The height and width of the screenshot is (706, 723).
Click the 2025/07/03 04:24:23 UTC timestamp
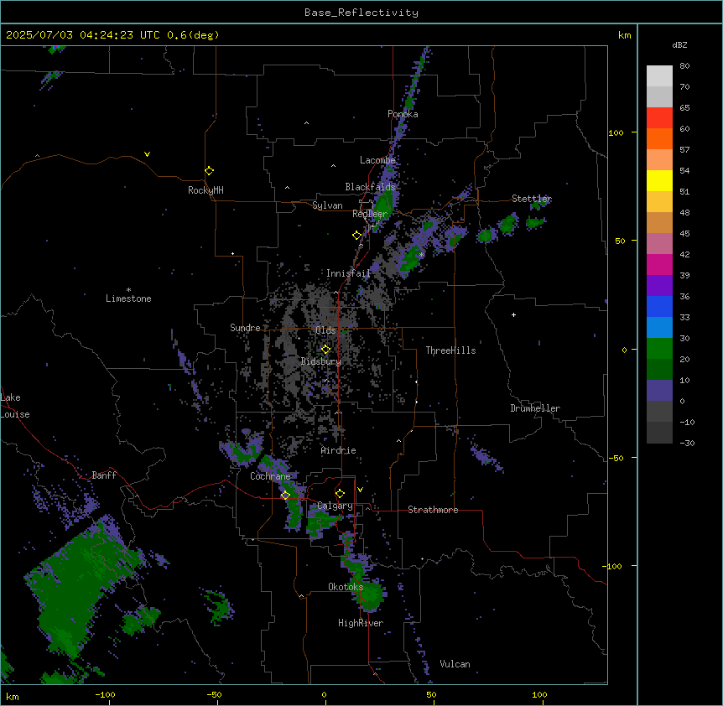pos(83,35)
